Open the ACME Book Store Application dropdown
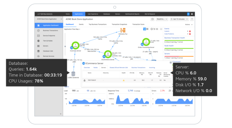This screenshot has width=232, height=128. [x=49, y=19]
